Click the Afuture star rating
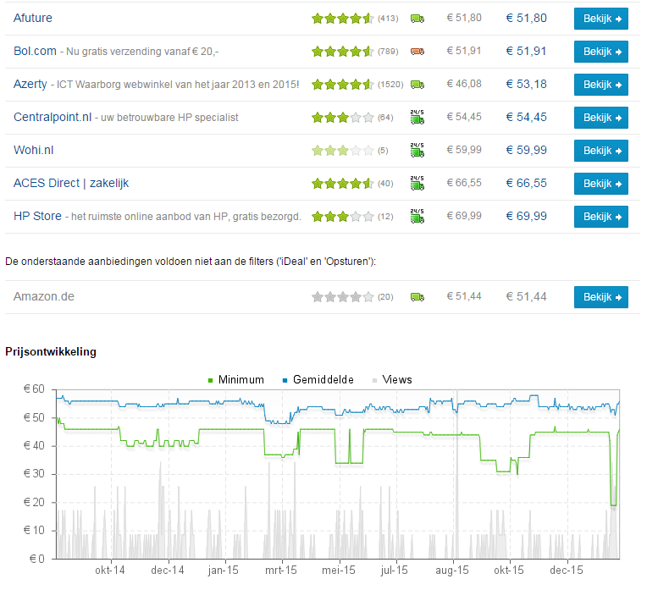The image size is (658, 590). click(342, 19)
